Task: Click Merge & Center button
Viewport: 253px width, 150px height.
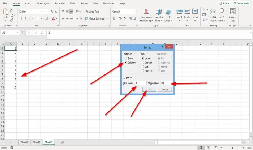Action: (x=95, y=18)
